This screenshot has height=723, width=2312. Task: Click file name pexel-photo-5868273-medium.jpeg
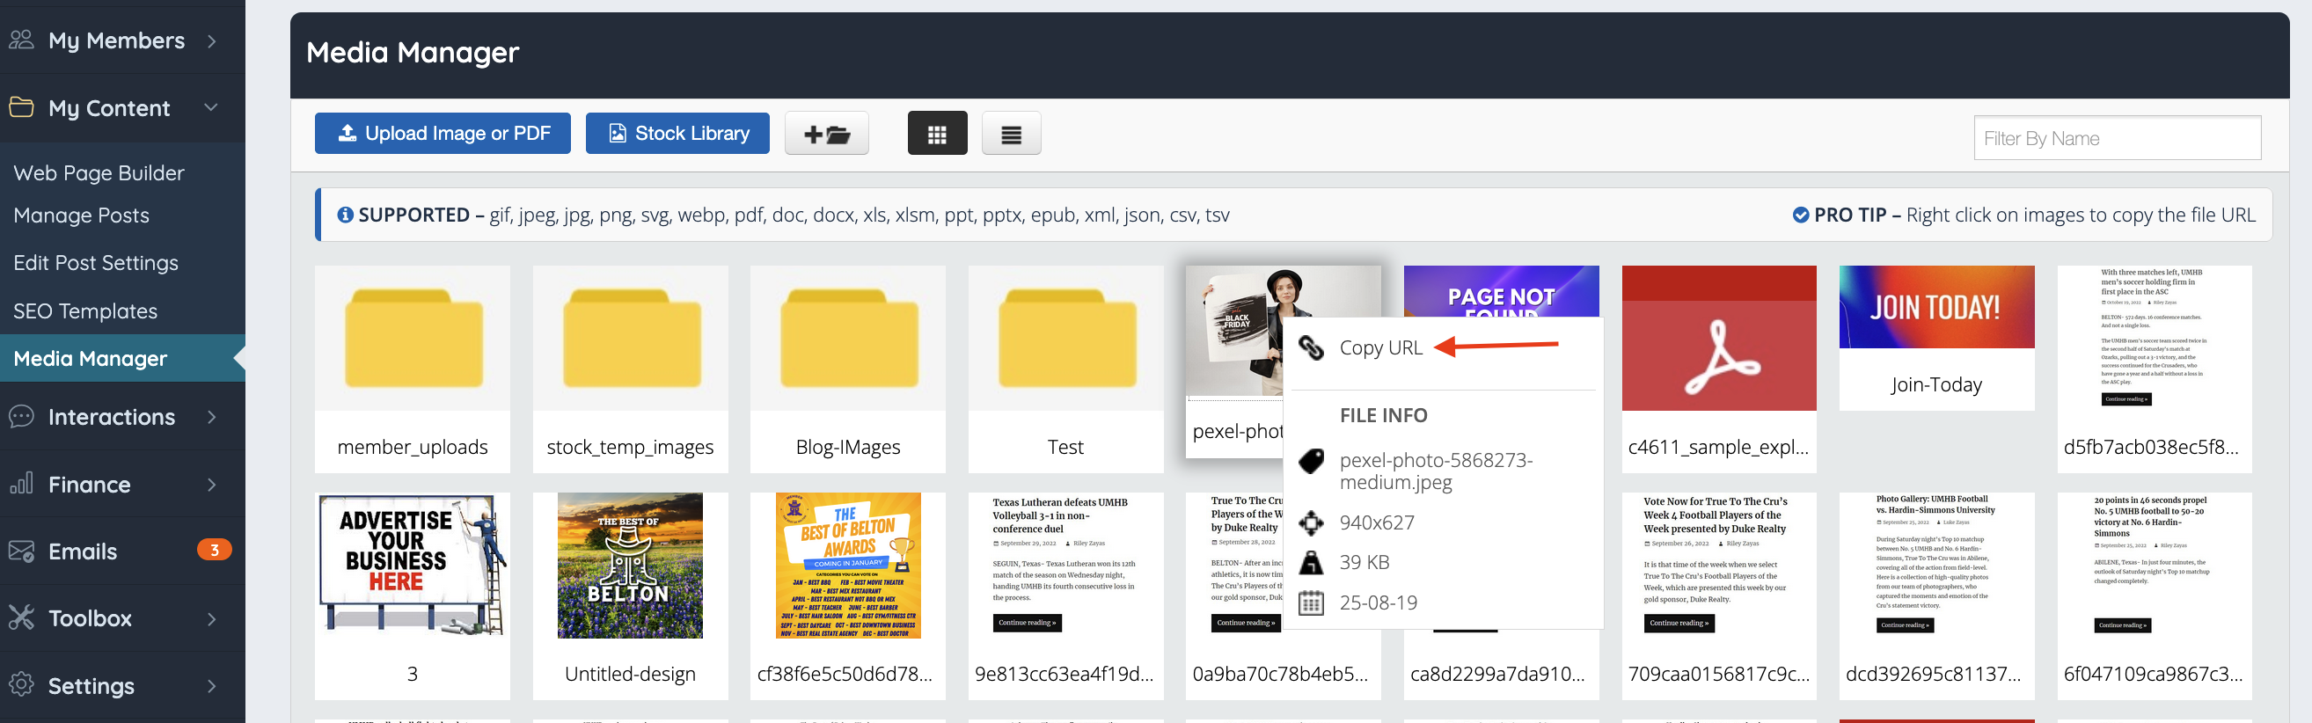[x=1436, y=471]
